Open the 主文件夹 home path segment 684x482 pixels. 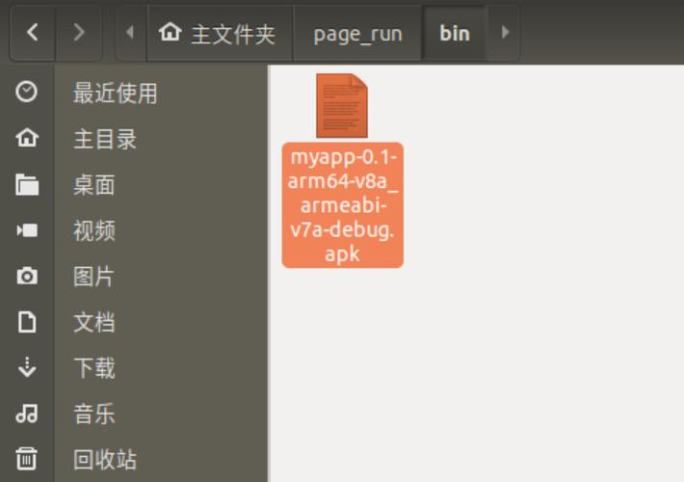click(221, 34)
